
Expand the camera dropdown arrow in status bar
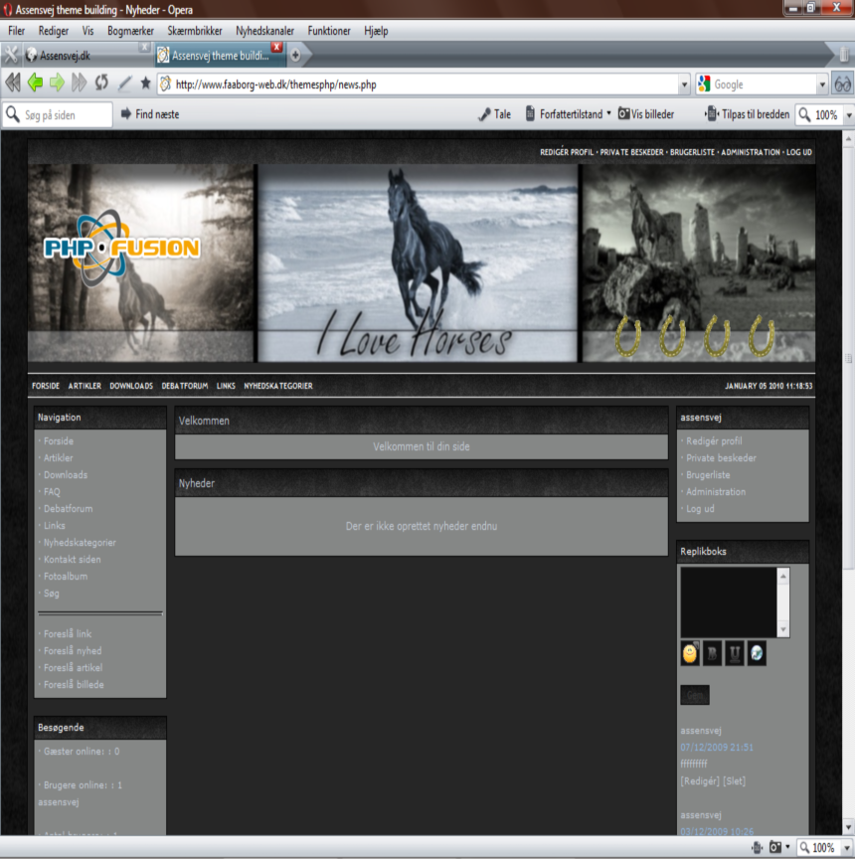pos(787,847)
